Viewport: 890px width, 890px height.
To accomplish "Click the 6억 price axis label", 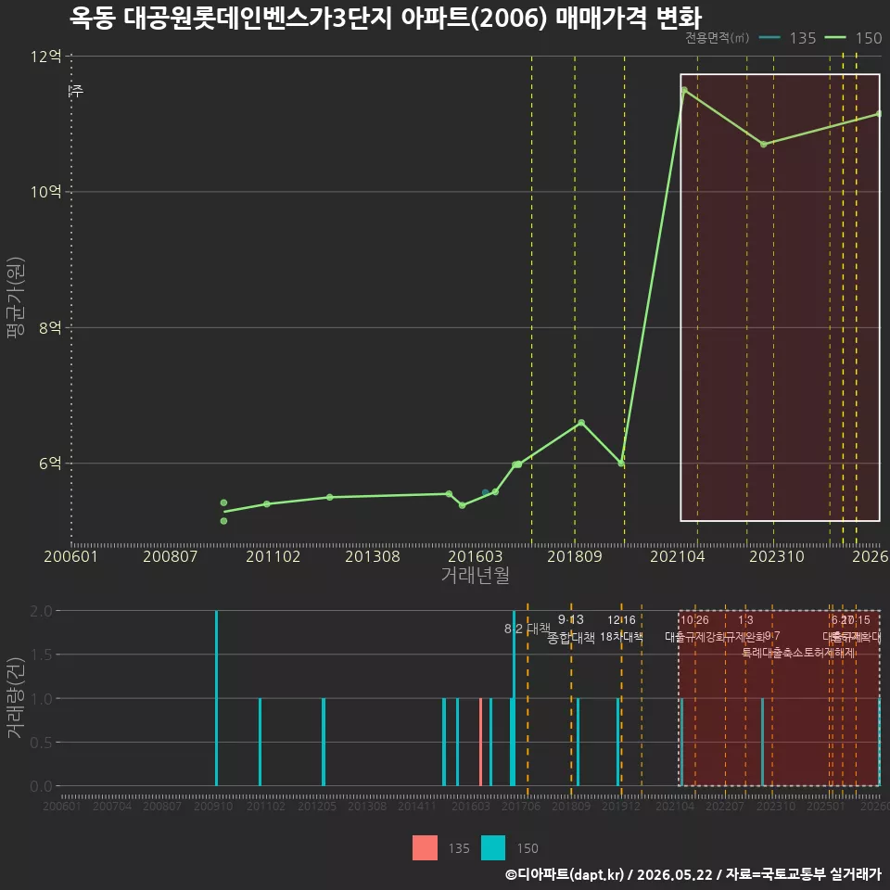I will 50,464.
